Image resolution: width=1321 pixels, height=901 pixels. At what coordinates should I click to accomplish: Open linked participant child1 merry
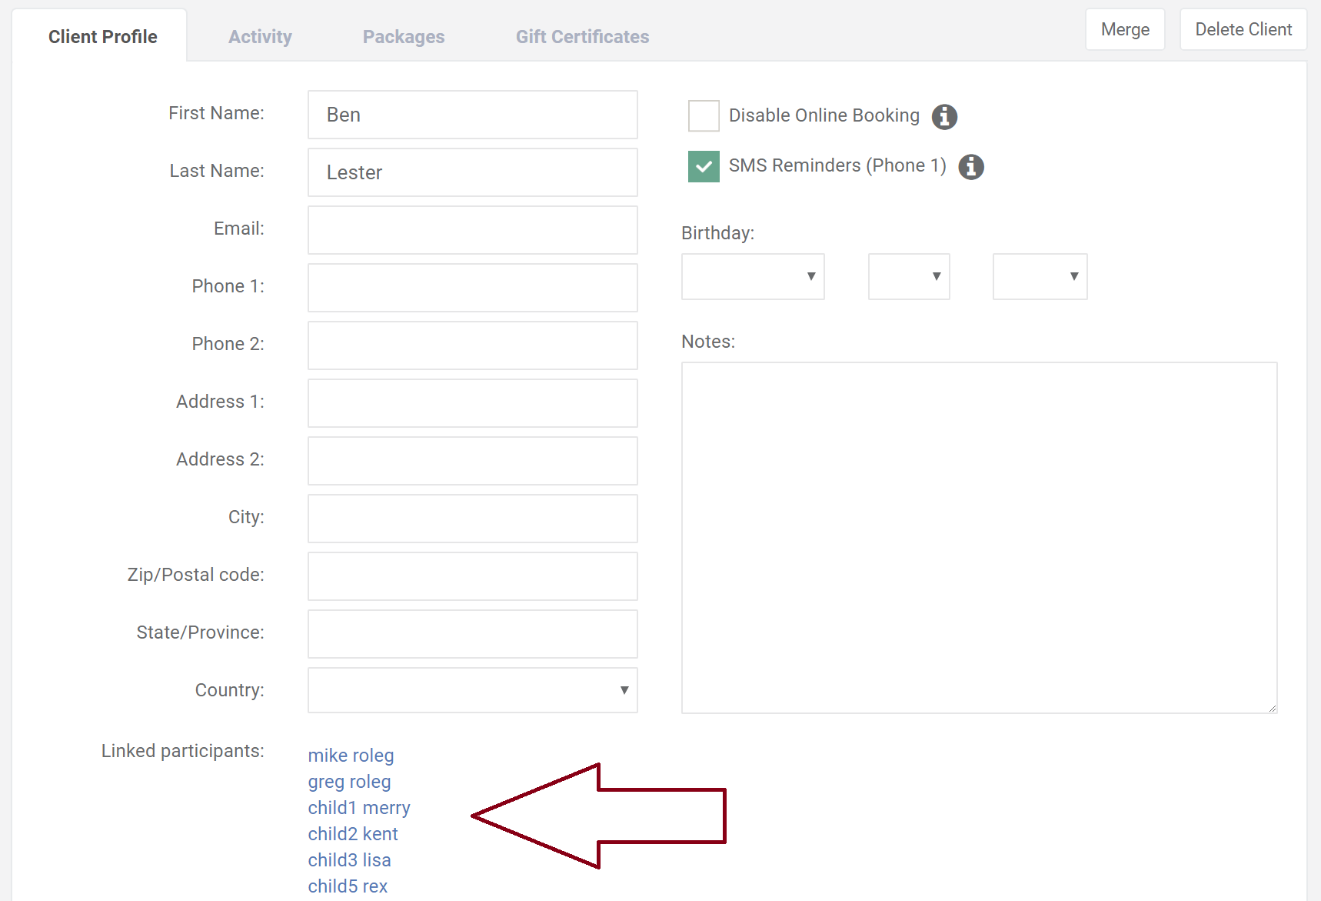[x=359, y=808]
